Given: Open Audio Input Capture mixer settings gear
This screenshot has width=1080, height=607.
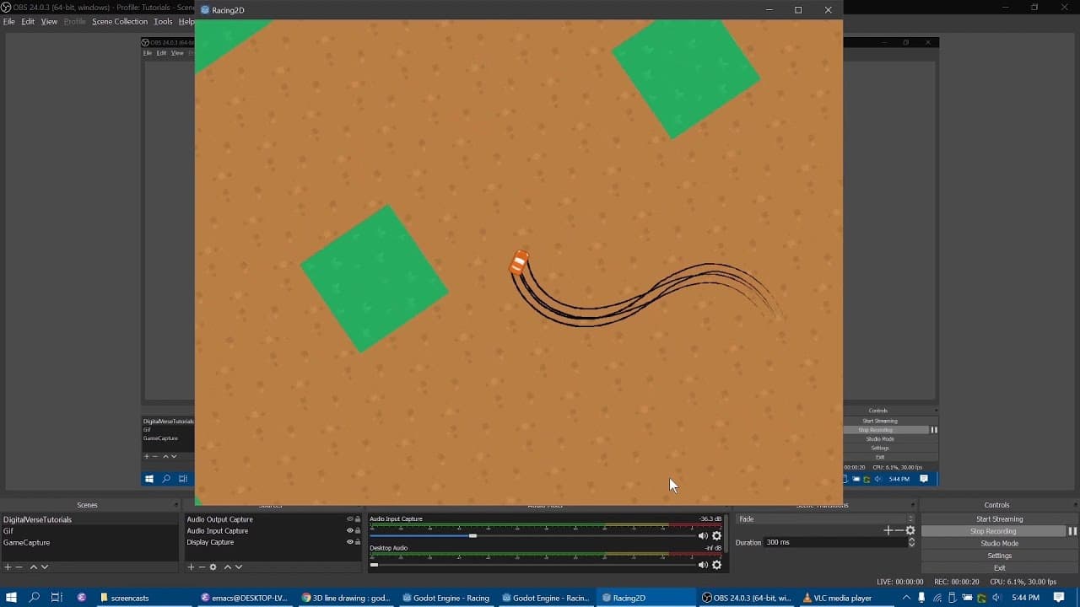Looking at the screenshot, I should (717, 535).
